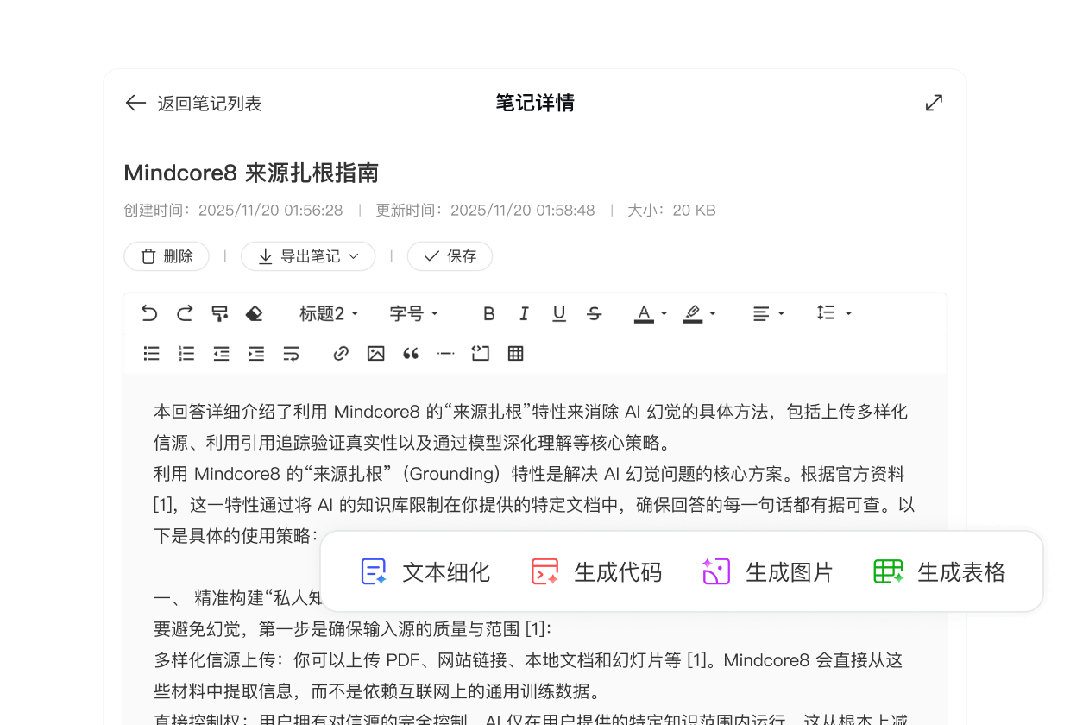Screen dimensions: 1070x725
Task: Insert an image via the image icon
Action: pos(375,353)
